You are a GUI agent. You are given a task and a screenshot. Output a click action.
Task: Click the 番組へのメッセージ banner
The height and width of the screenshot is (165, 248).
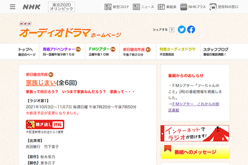[x=195, y=152]
